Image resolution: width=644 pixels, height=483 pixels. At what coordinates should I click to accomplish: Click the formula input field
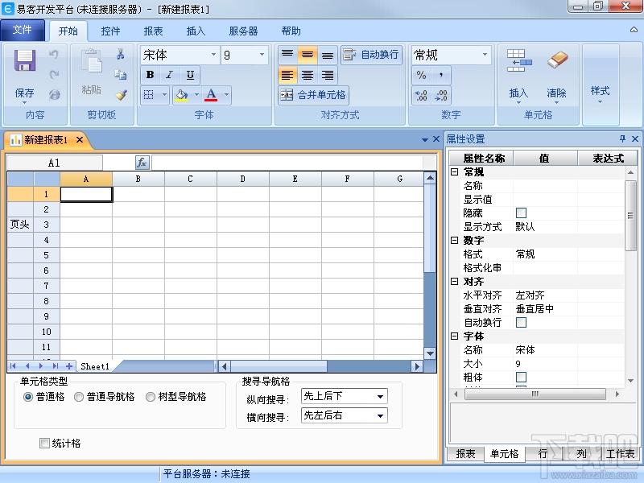point(287,163)
